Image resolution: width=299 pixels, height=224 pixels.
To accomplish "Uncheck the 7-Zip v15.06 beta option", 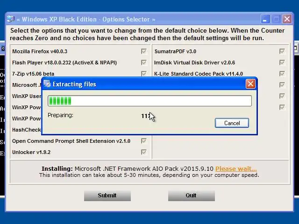I will pyautogui.click(x=144, y=74).
